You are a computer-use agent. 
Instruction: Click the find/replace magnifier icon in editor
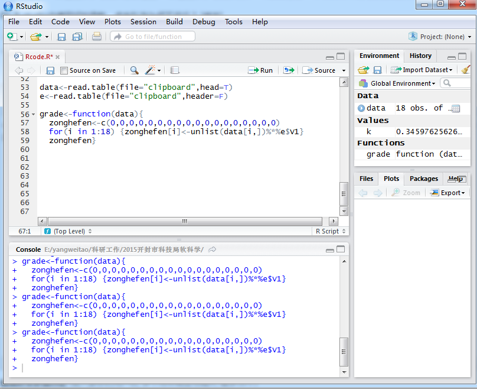click(x=135, y=70)
